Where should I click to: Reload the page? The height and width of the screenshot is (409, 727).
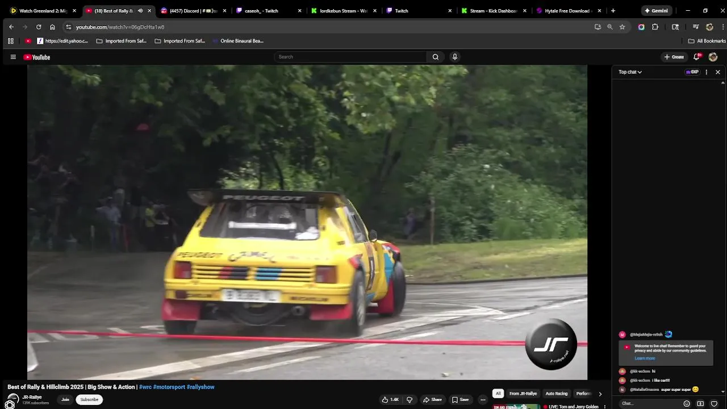(39, 27)
